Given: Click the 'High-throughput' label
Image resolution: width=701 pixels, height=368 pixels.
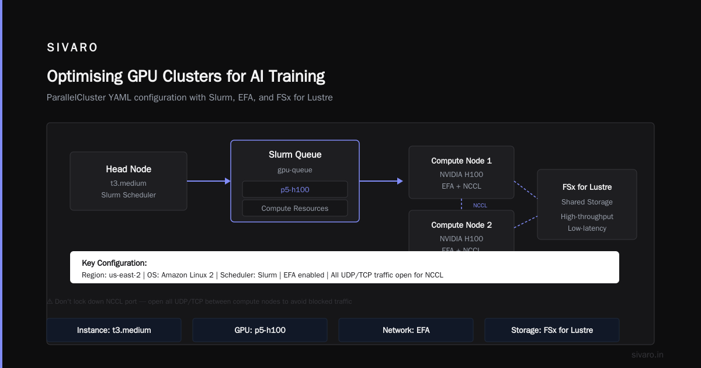Looking at the screenshot, I should click(587, 217).
